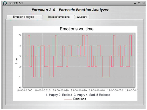
Task: Click y-axis tick label 2
Action: 20,67
